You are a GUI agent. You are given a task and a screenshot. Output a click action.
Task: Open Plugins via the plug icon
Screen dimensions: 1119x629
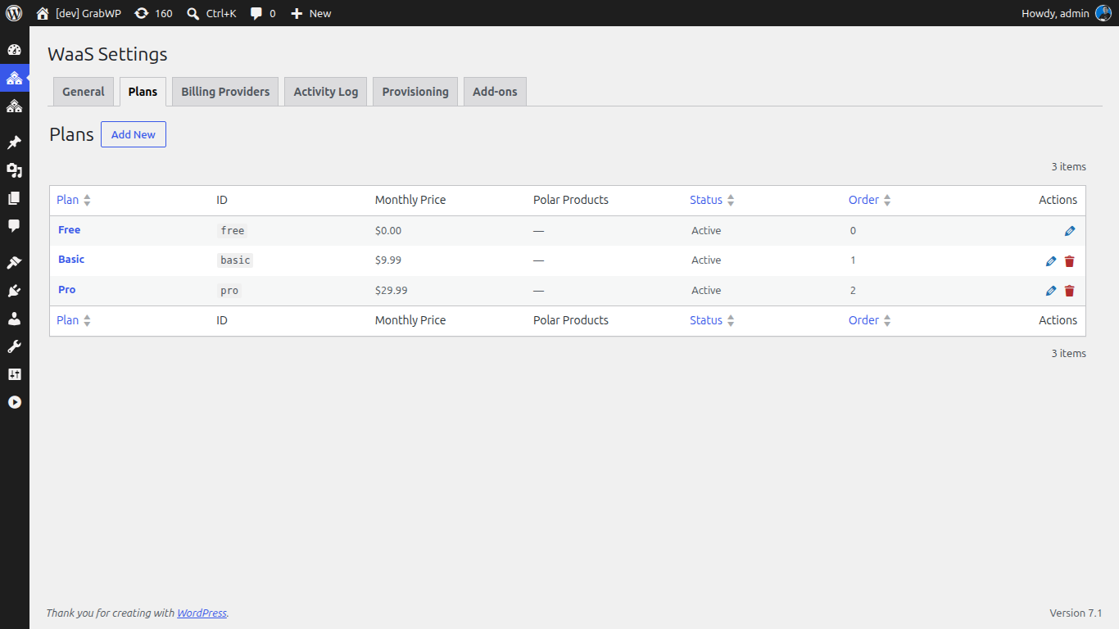pos(14,291)
